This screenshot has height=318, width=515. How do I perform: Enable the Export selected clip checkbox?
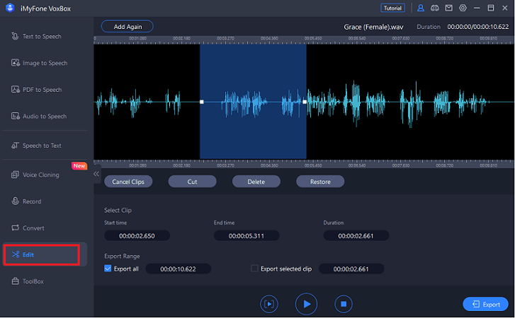pyautogui.click(x=254, y=269)
